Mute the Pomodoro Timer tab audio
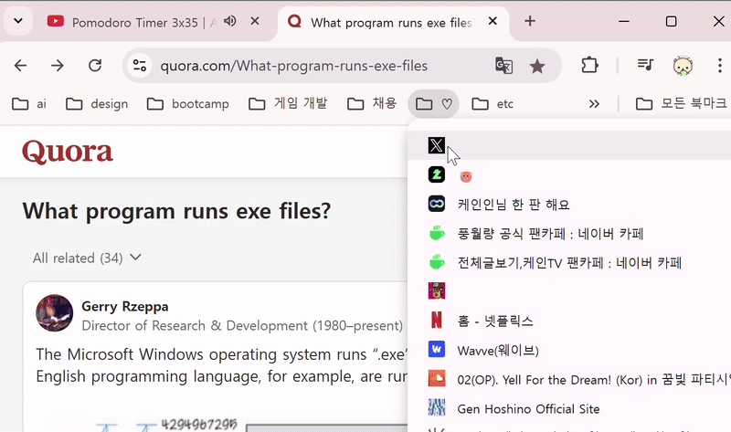The width and height of the screenshot is (731, 432). (230, 21)
